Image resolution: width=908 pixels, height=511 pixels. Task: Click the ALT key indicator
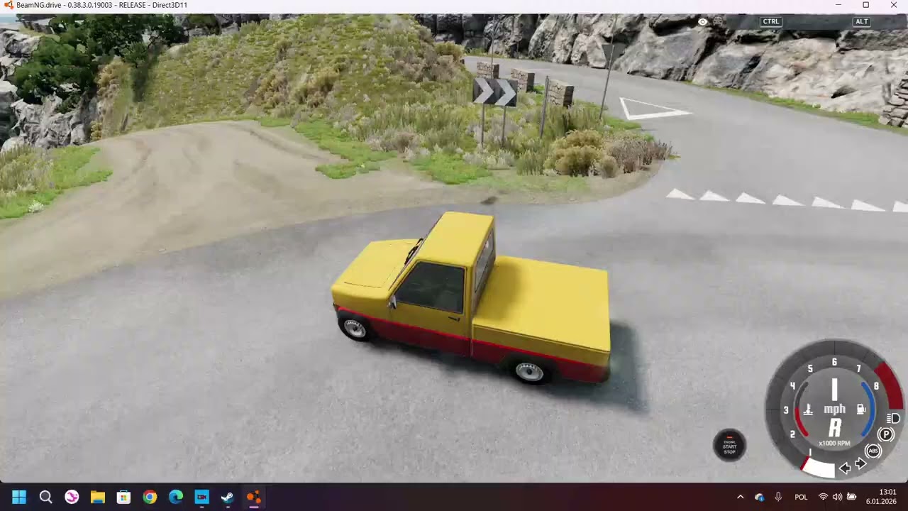862,21
